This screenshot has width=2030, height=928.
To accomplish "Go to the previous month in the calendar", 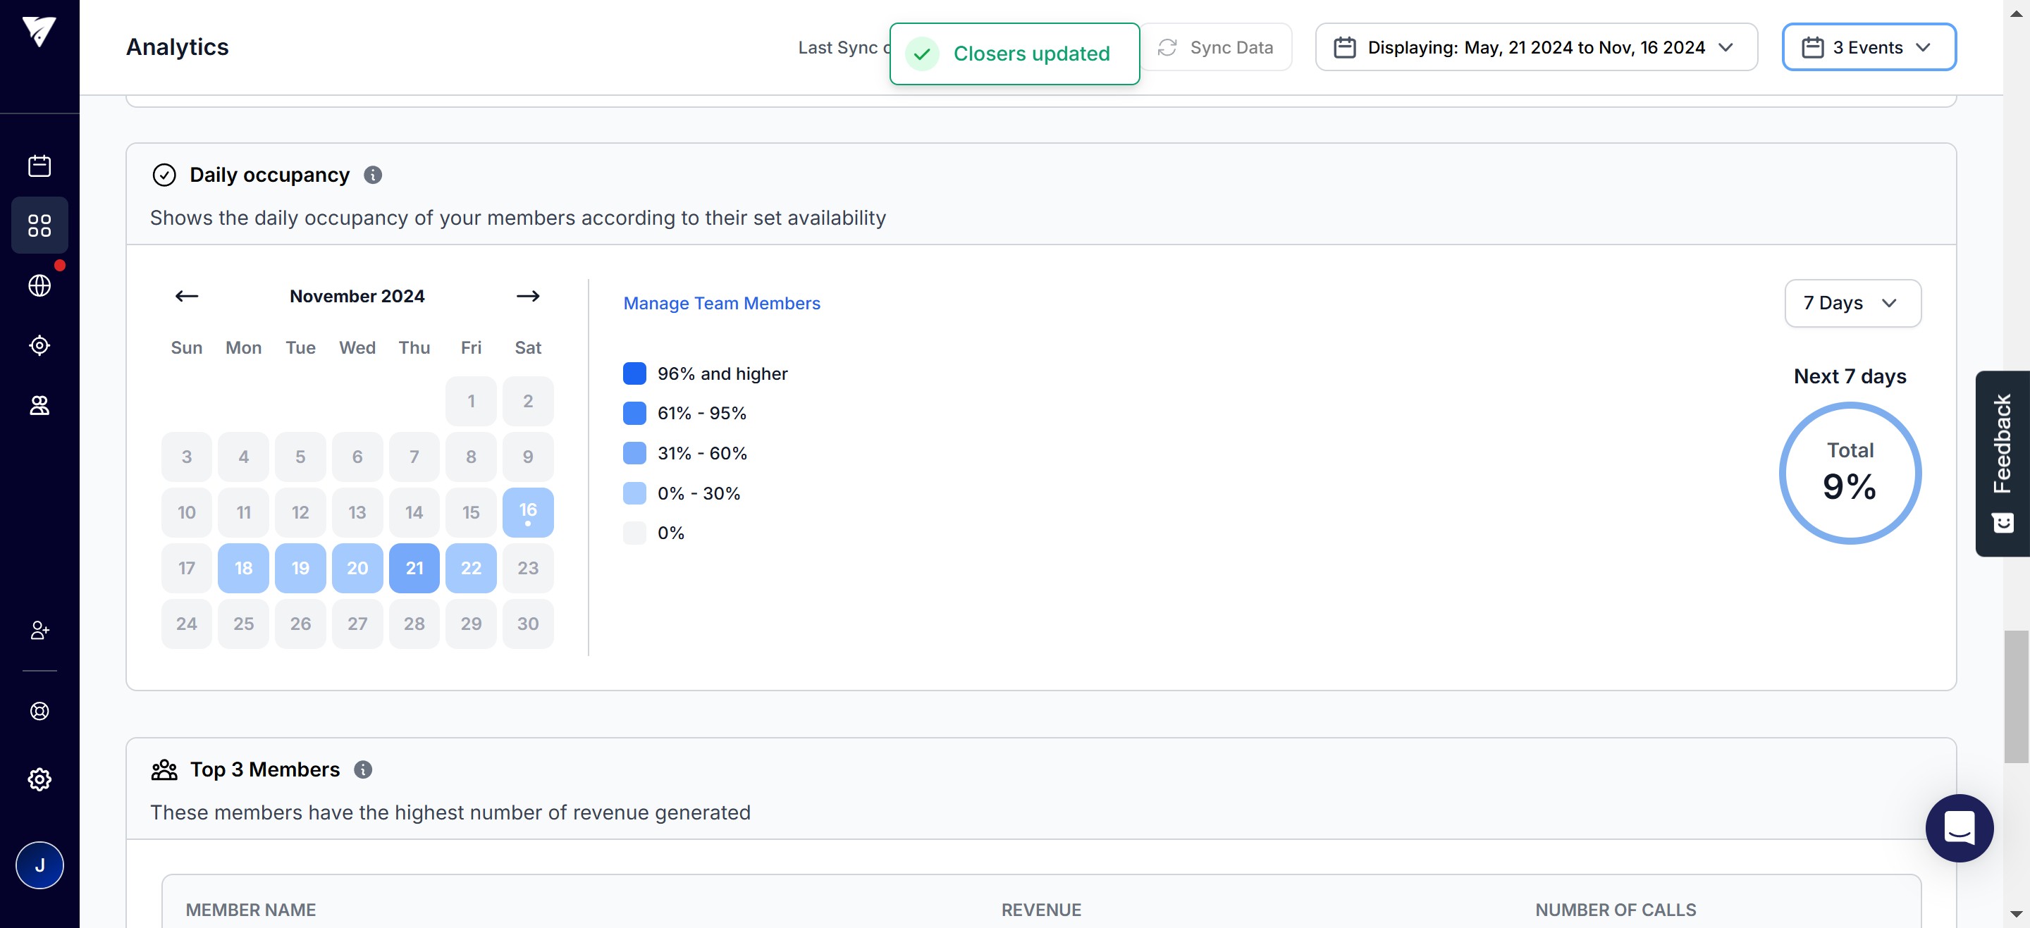I will point(187,296).
